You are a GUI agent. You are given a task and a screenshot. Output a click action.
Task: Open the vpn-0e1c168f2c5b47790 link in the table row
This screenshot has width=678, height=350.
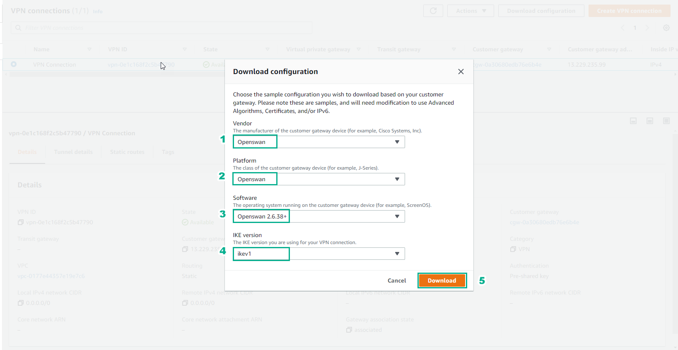[141, 65]
